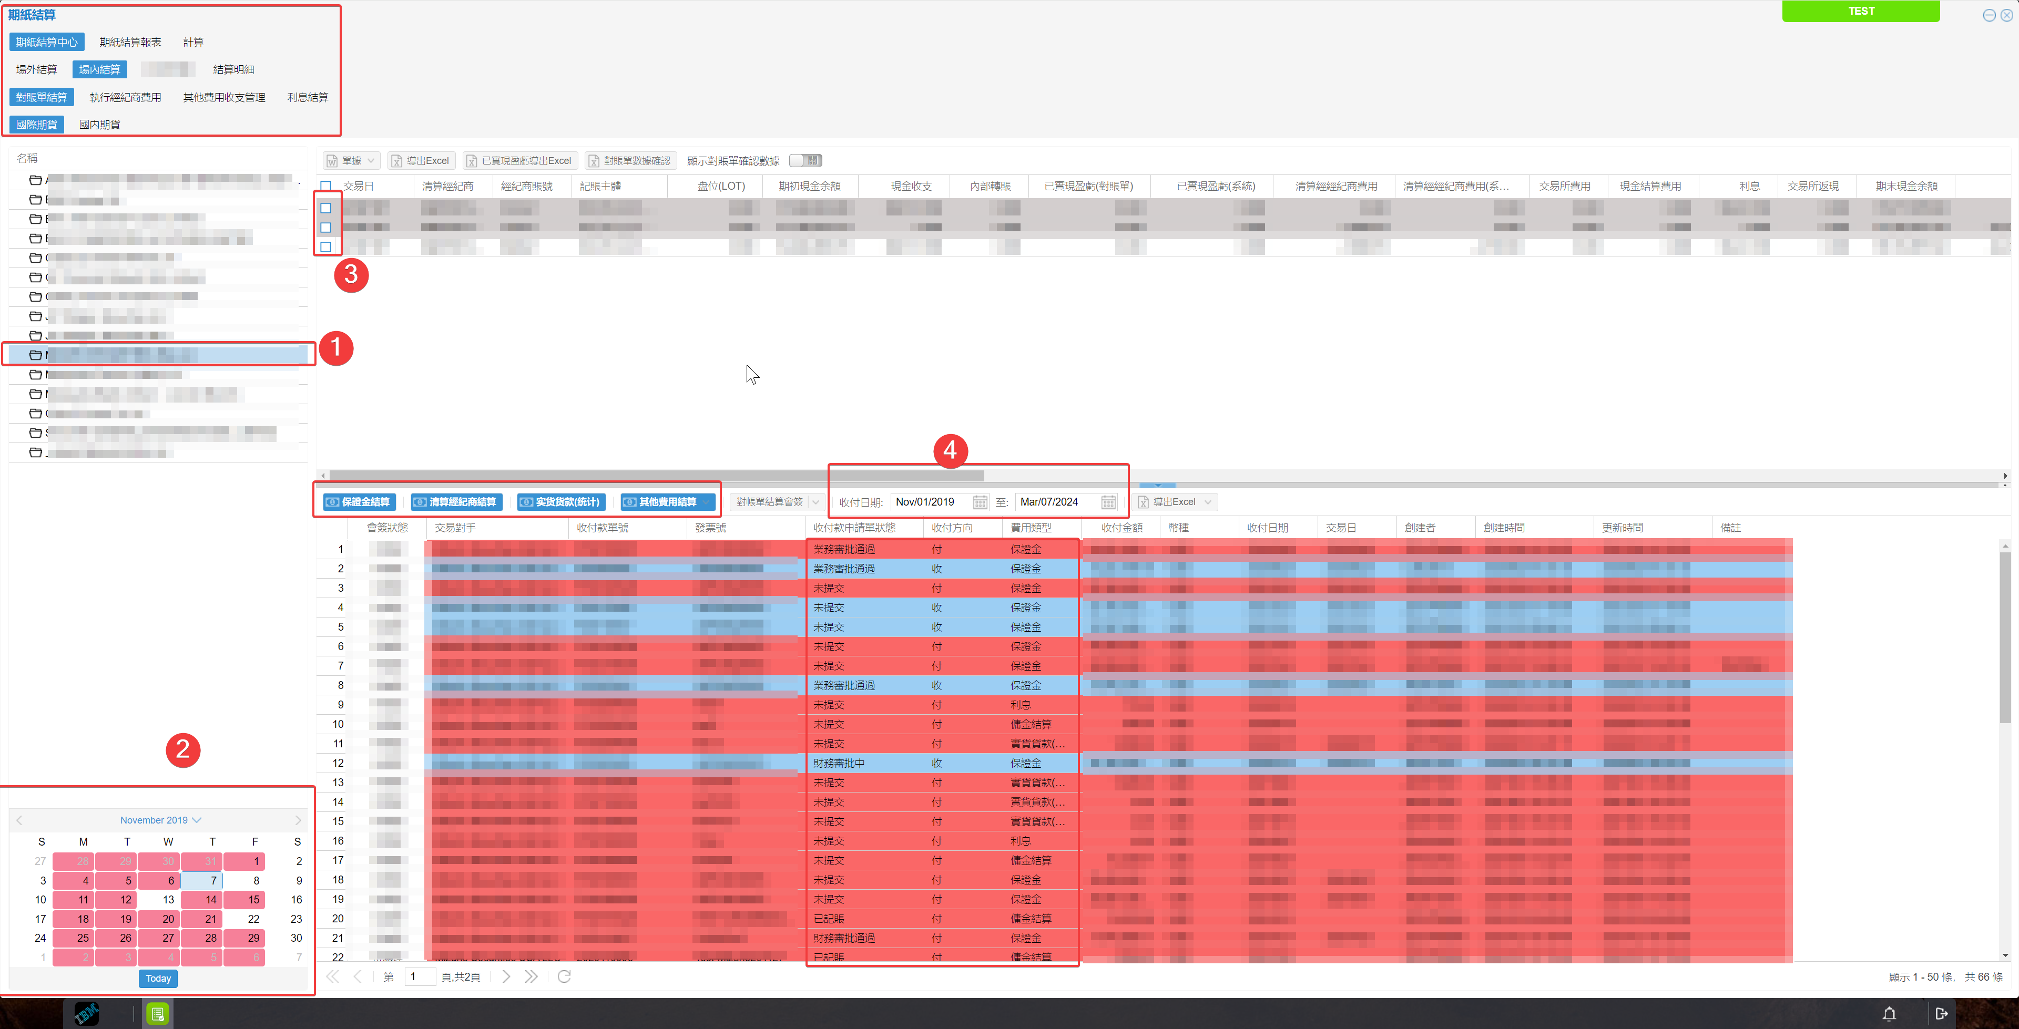Click the Today button under calendar
The height and width of the screenshot is (1029, 2019).
158,978
